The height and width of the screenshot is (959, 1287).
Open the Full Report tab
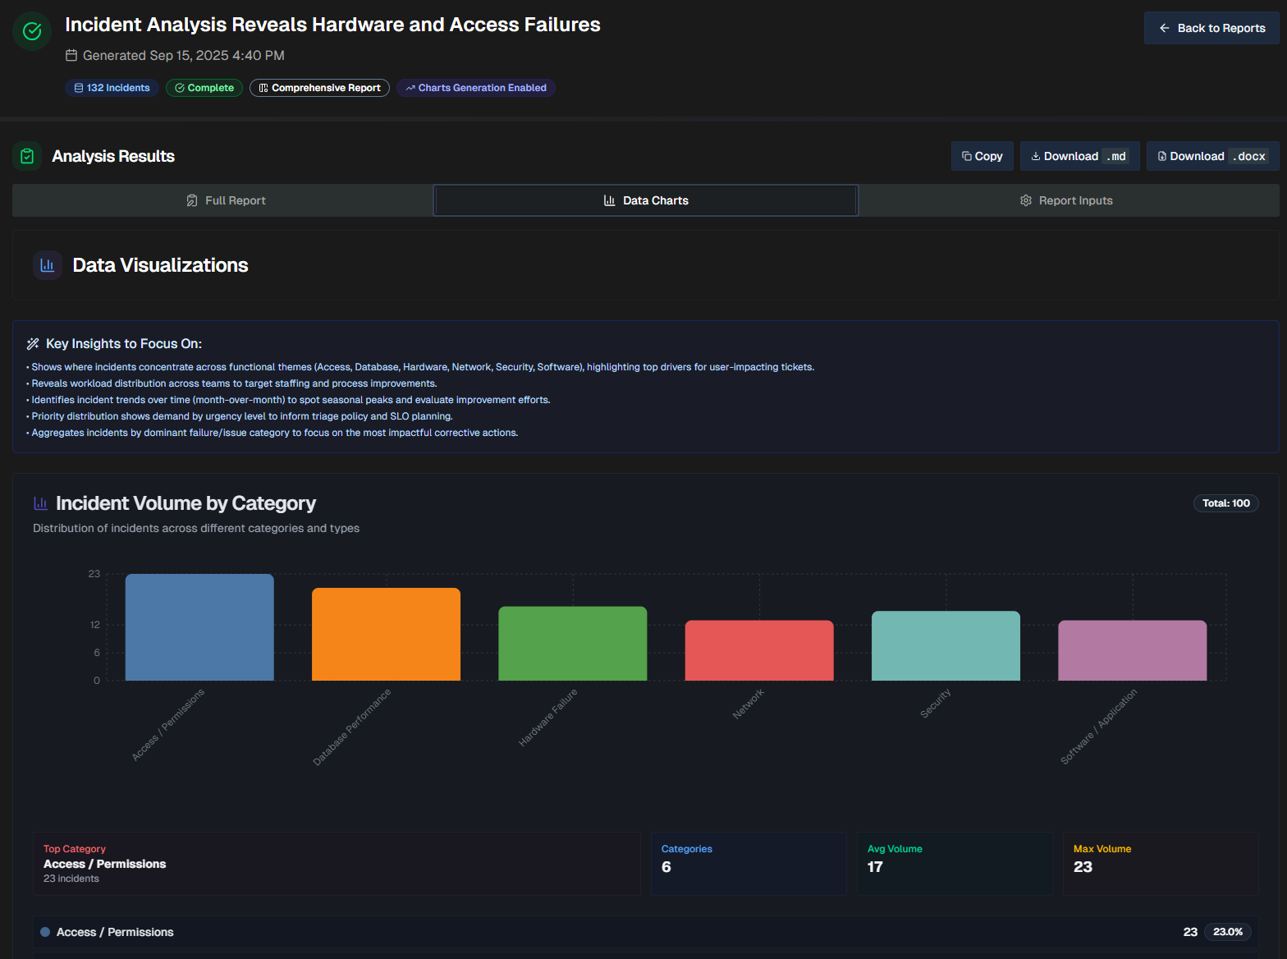(225, 200)
